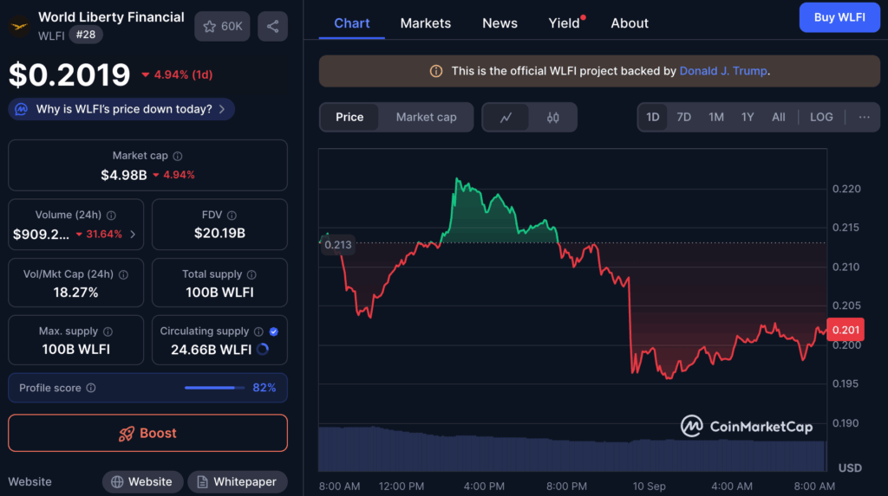Click Profile score info icon
Screen dimensions: 888x496
click(91, 389)
